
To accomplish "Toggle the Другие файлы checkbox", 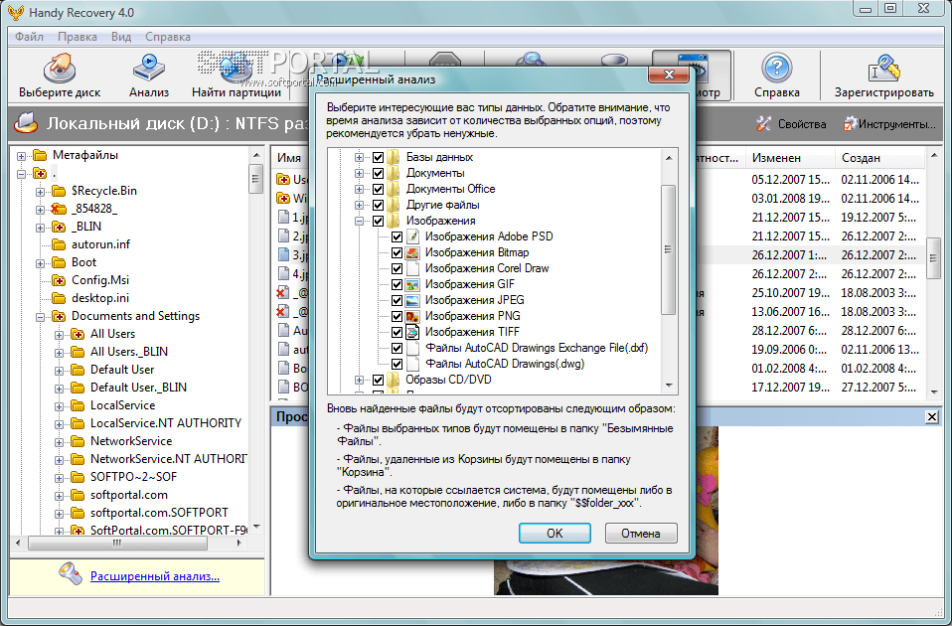I will tap(378, 205).
